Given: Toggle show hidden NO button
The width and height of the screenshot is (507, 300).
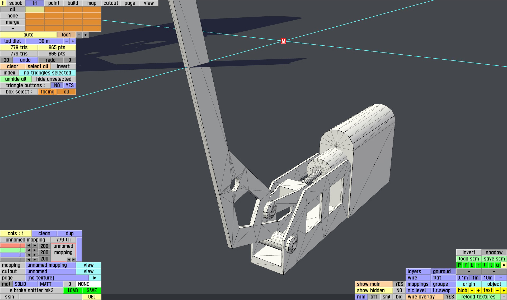Looking at the screenshot, I should pos(399,291).
